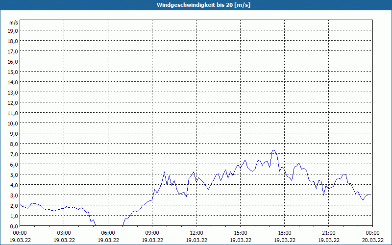
Task: Click the 'm/s' unit label on the y-axis
Action: pos(14,23)
